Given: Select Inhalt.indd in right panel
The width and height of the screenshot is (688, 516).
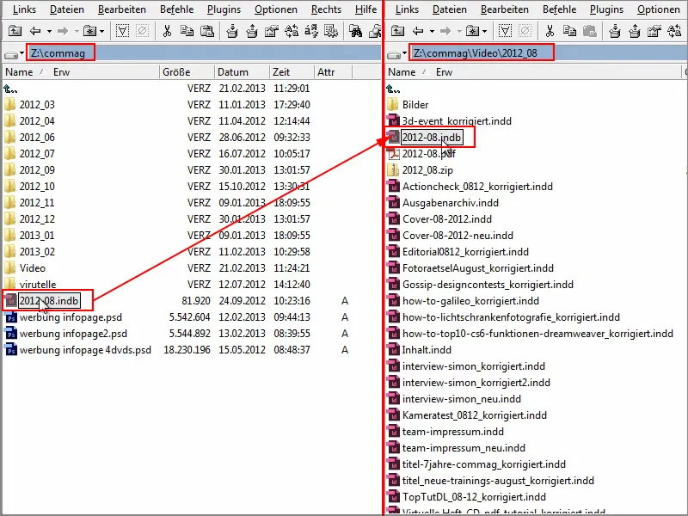Looking at the screenshot, I should [x=427, y=350].
